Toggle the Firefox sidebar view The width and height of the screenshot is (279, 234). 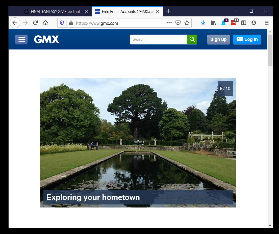[x=244, y=23]
